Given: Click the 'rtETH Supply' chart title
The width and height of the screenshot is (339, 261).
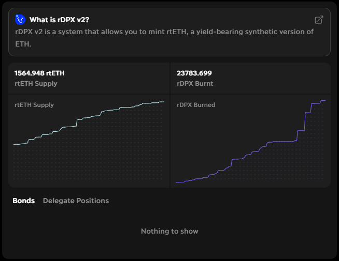Looking at the screenshot, I should point(34,105).
